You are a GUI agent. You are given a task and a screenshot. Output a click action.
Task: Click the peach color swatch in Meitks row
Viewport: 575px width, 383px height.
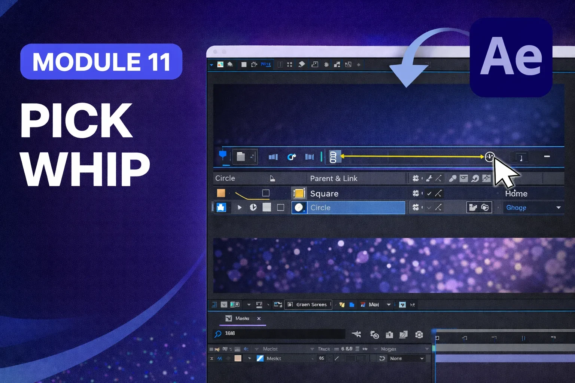238,358
